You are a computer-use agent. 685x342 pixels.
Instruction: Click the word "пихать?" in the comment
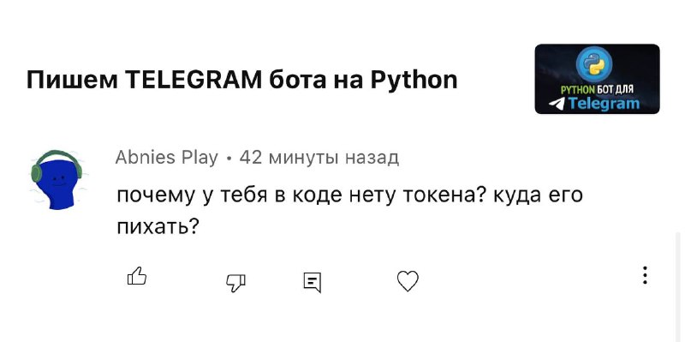[158, 226]
